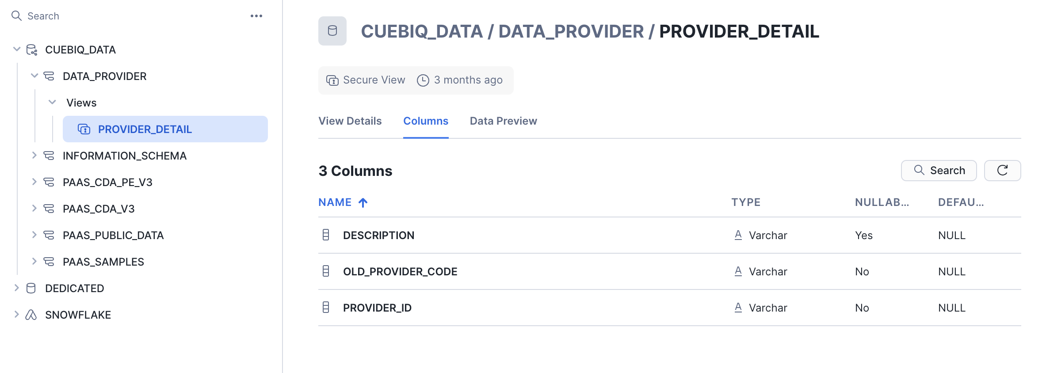Click the database icon beside the page title
The image size is (1046, 373).
click(x=332, y=31)
